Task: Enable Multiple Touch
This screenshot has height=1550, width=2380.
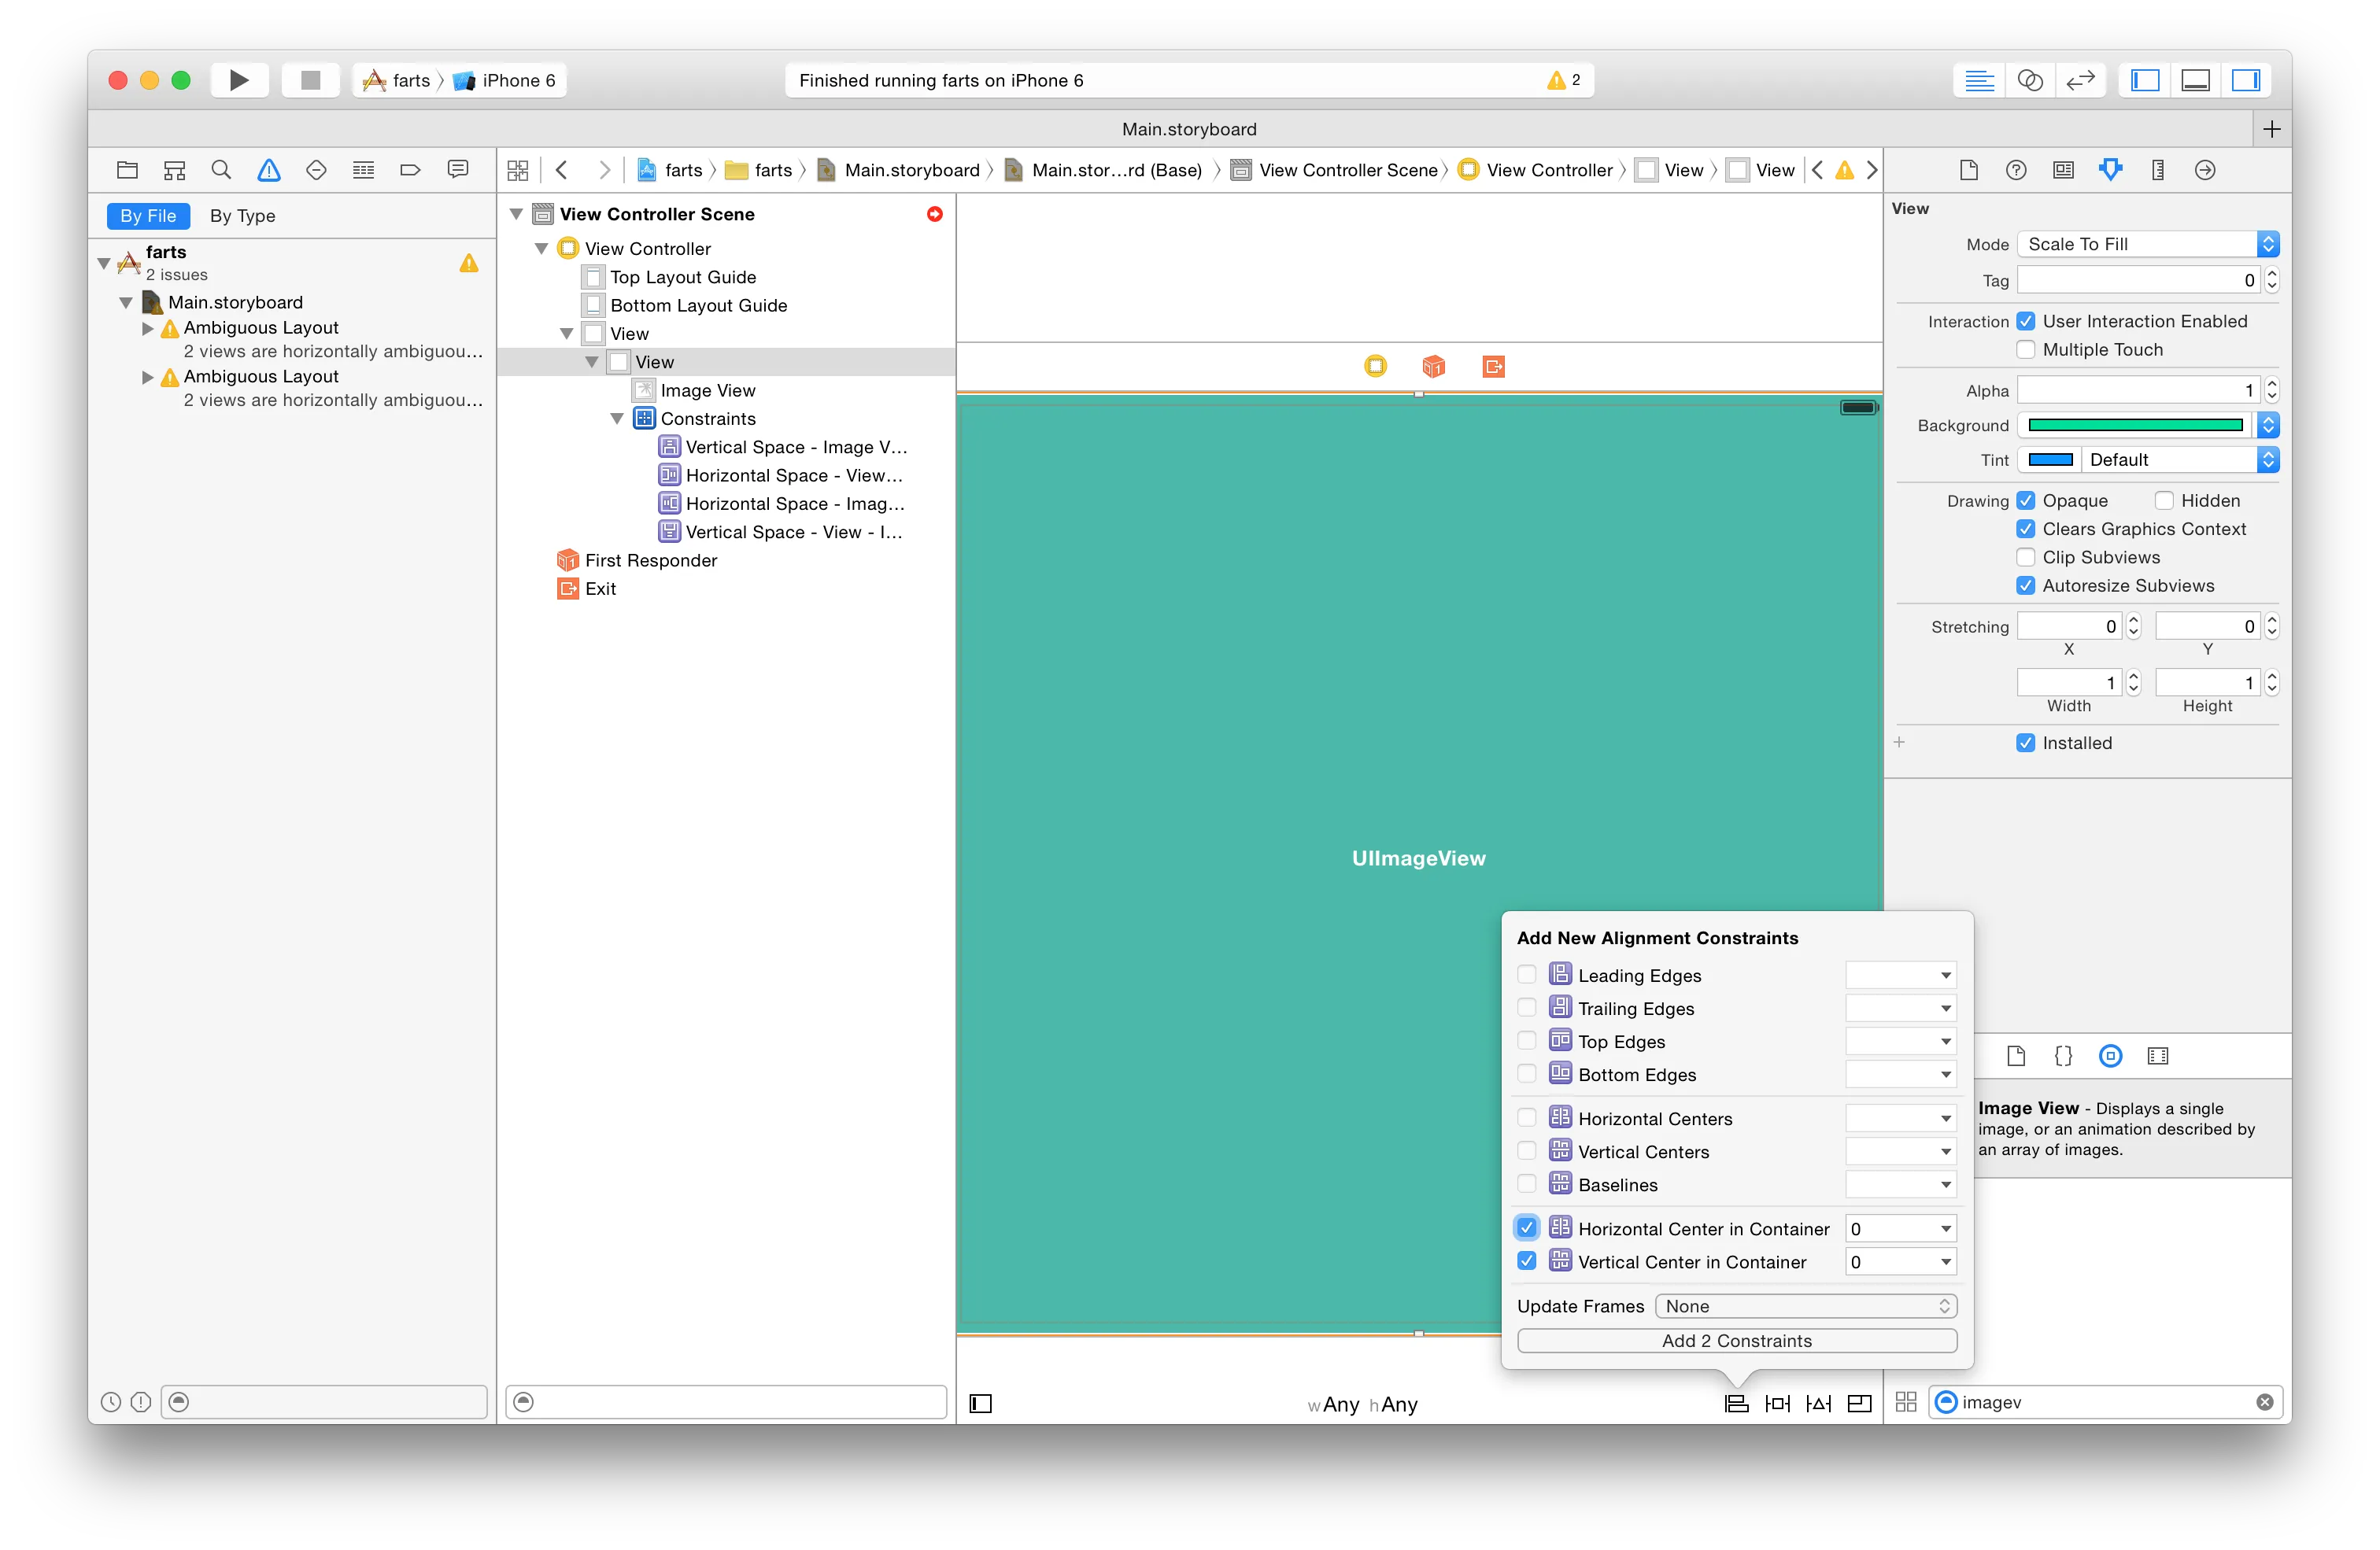Action: pyautogui.click(x=2026, y=349)
